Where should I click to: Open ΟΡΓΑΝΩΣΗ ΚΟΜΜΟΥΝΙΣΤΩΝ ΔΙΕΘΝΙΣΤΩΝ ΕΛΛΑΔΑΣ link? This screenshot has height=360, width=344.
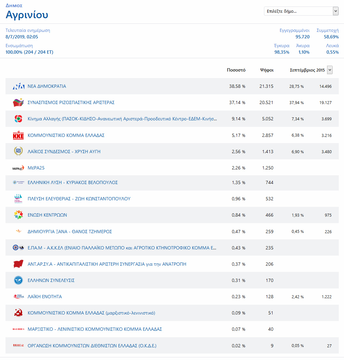click(x=92, y=346)
